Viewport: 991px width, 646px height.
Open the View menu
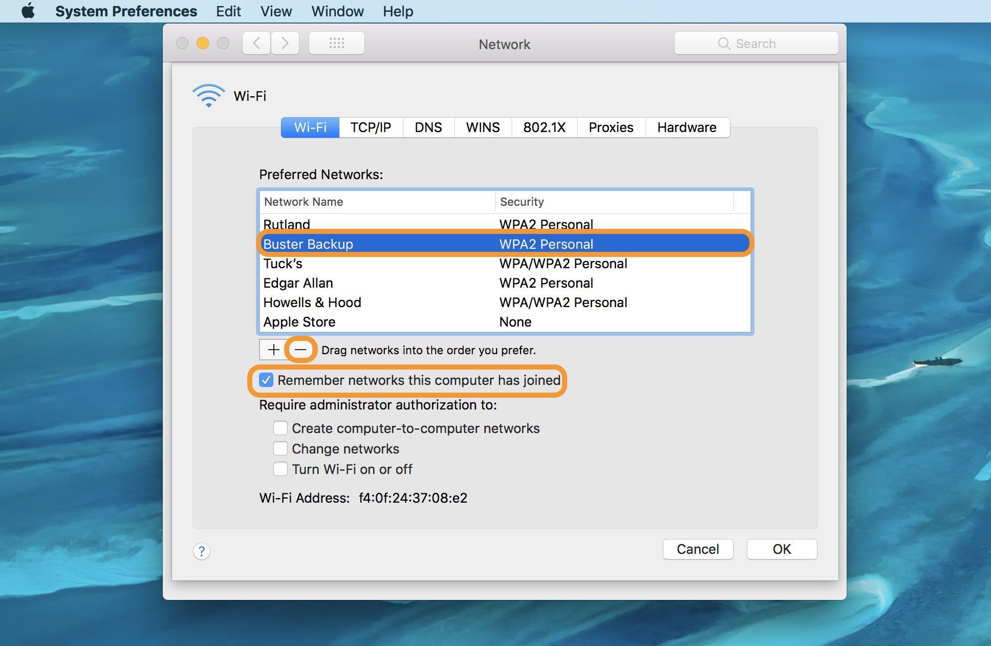(276, 11)
